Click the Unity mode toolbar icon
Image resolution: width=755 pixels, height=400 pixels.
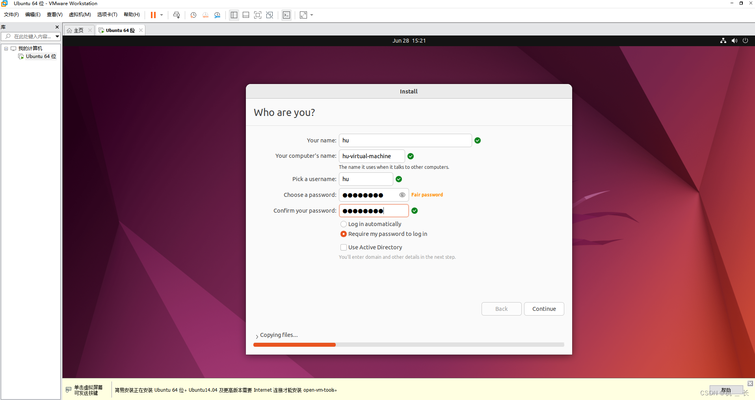pyautogui.click(x=270, y=15)
